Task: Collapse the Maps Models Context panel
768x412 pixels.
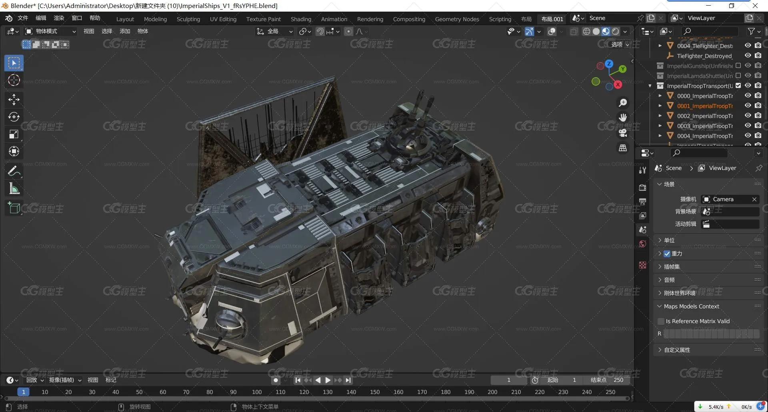Action: (709, 306)
